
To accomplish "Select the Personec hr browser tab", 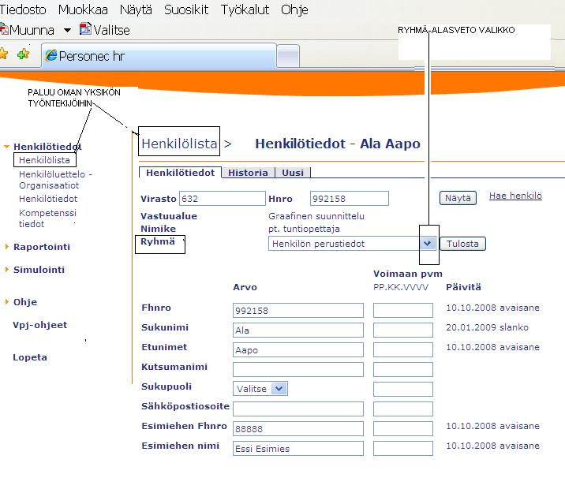I will (159, 55).
